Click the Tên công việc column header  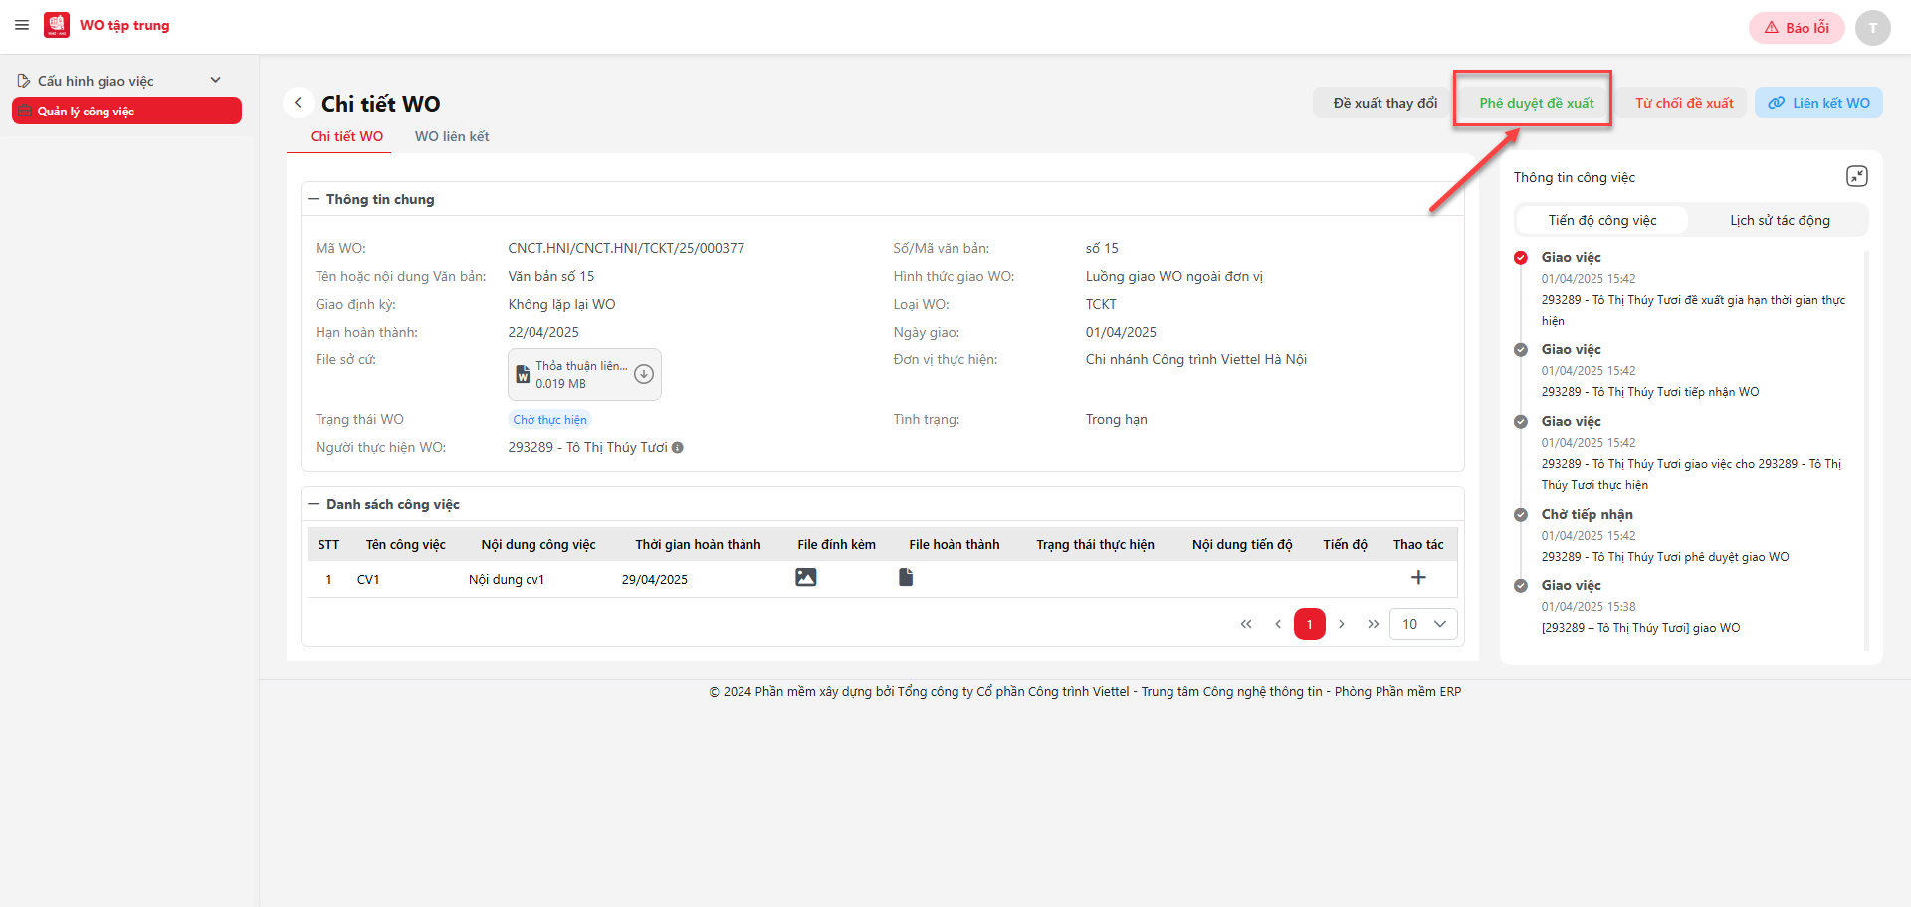click(405, 544)
